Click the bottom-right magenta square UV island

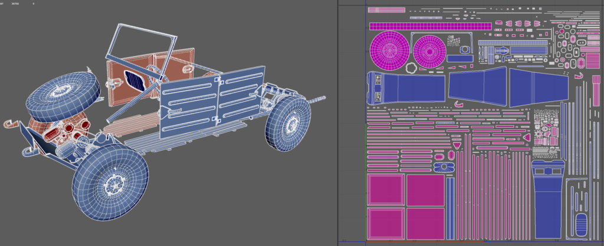425,223
